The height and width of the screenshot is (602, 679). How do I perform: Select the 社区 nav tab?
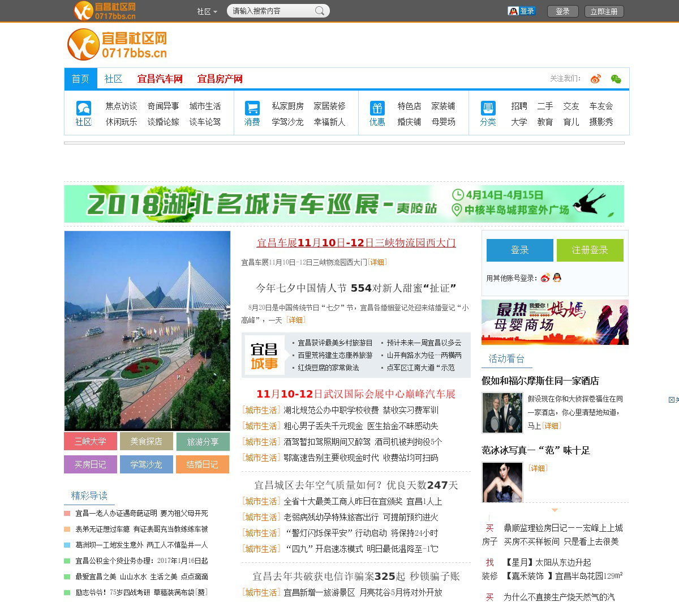pyautogui.click(x=113, y=79)
